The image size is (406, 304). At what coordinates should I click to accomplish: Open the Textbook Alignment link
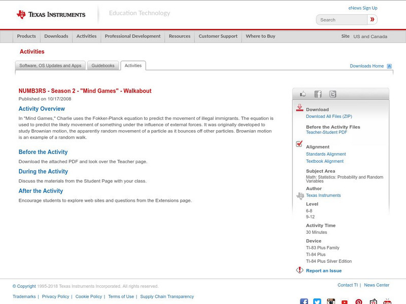pyautogui.click(x=325, y=161)
